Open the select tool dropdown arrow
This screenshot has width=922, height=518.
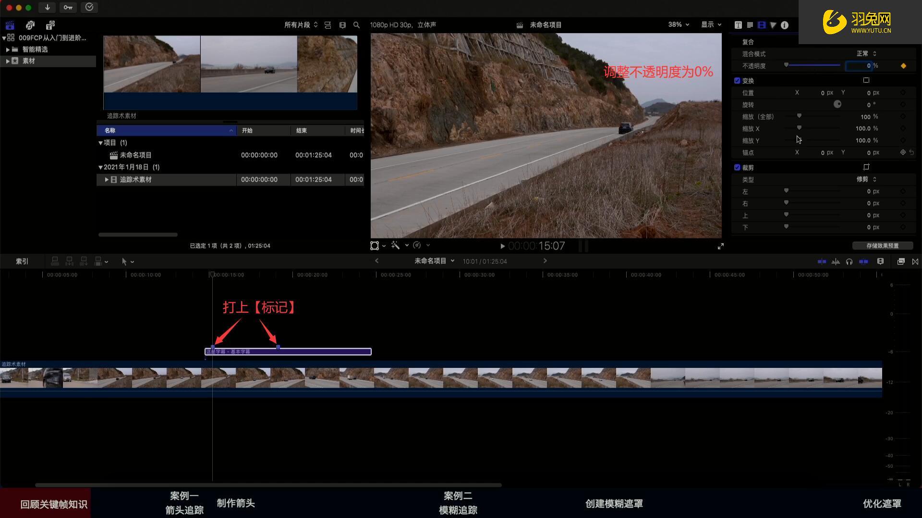coord(132,262)
